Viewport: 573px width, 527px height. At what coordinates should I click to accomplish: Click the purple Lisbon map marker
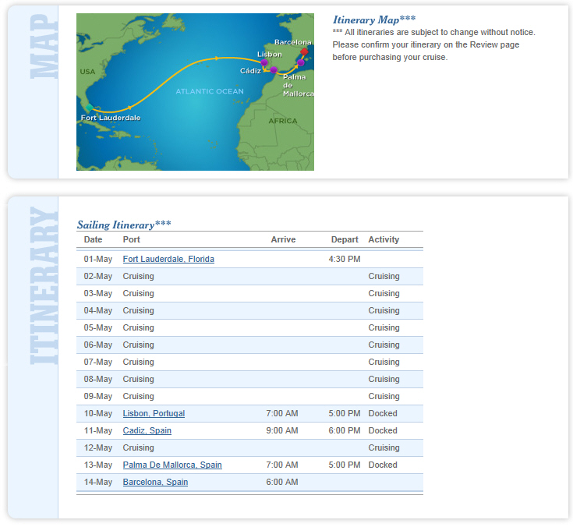point(264,62)
